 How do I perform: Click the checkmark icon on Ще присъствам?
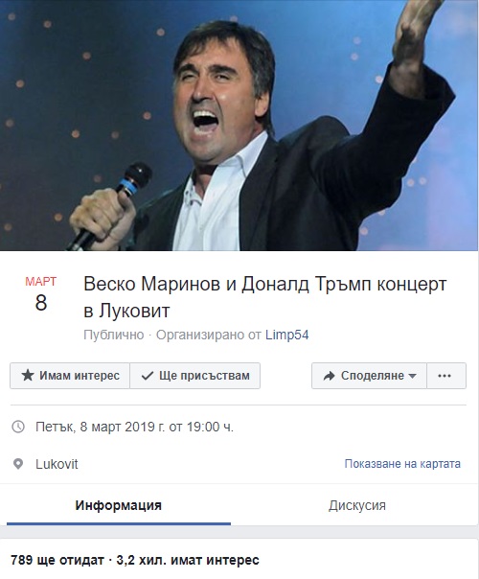148,376
